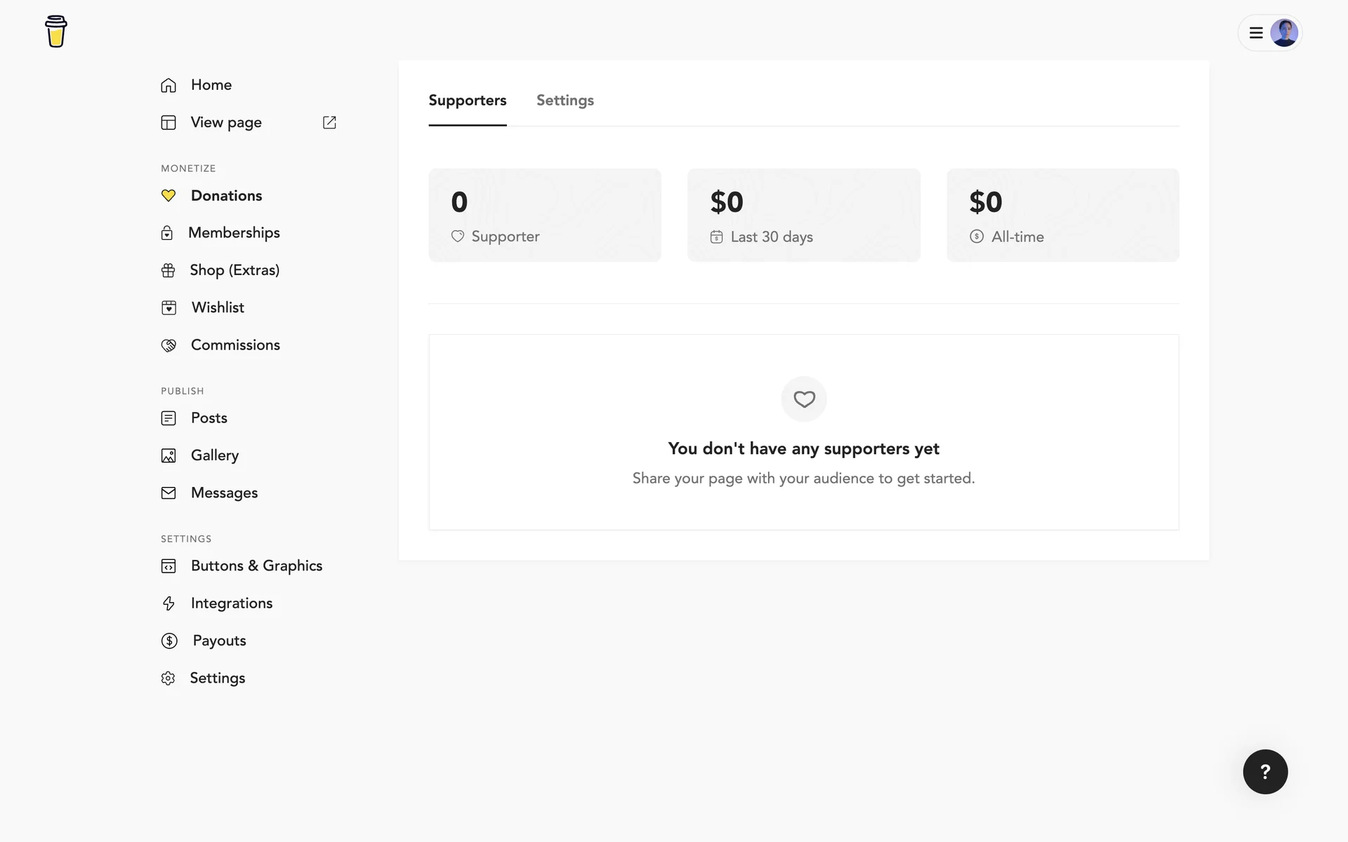This screenshot has height=842, width=1348.
Task: Click the user profile avatar
Action: pos(1284,33)
